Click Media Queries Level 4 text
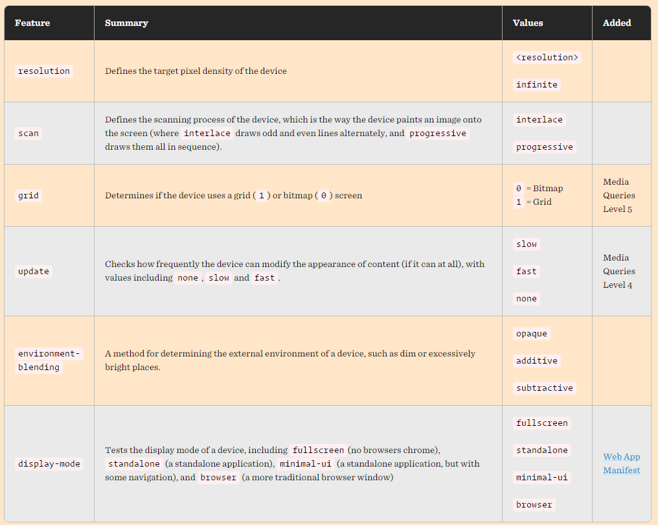The width and height of the screenshot is (658, 525). tap(619, 272)
